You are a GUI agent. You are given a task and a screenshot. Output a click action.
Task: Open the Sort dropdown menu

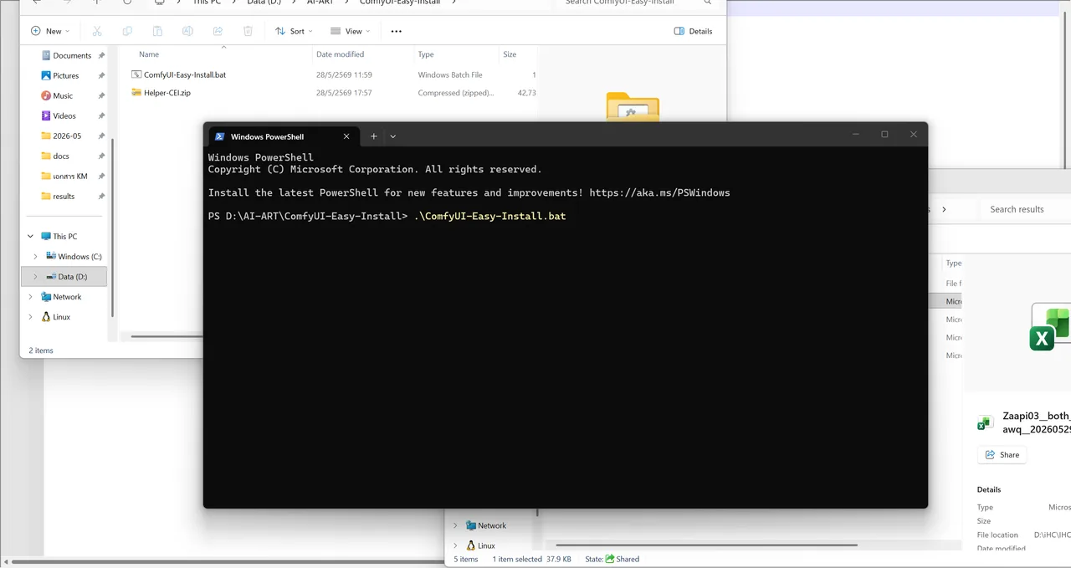click(294, 31)
